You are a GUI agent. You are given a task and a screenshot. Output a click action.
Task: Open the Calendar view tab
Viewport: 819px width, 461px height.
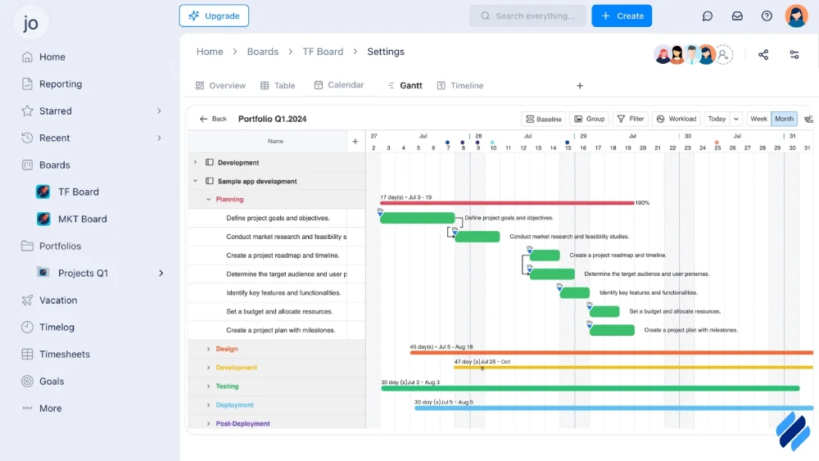(x=338, y=85)
